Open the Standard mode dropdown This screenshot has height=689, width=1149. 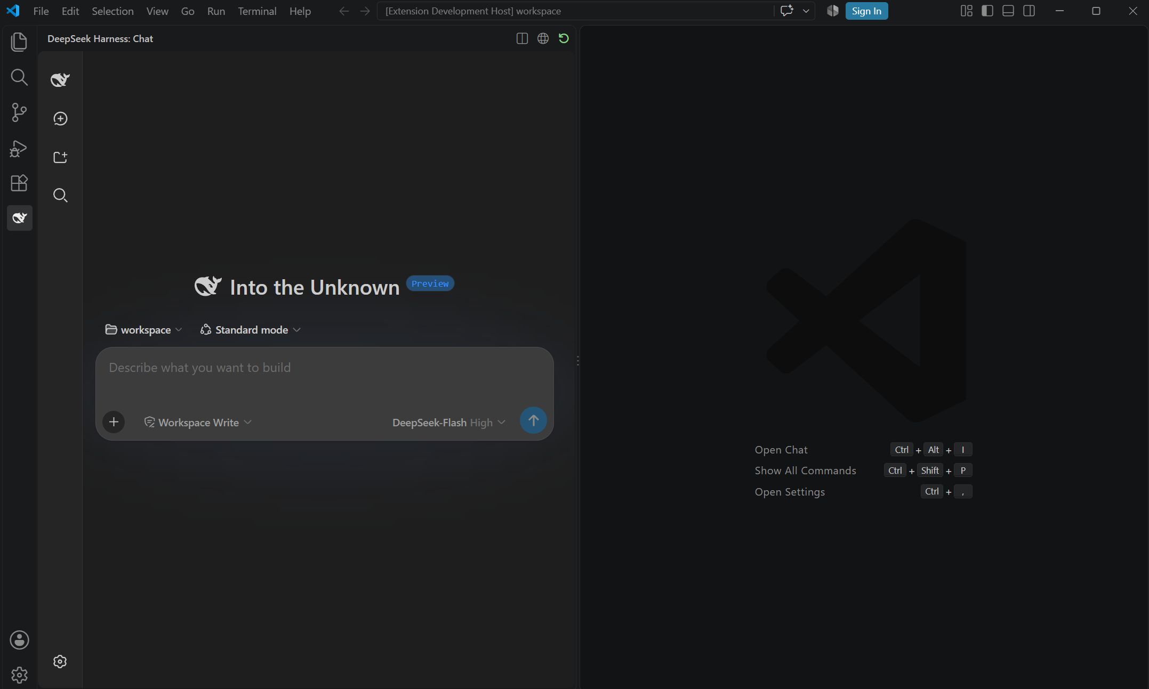point(251,330)
